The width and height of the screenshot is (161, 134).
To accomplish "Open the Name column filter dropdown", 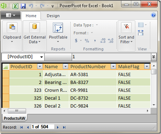I will pos(65,66).
